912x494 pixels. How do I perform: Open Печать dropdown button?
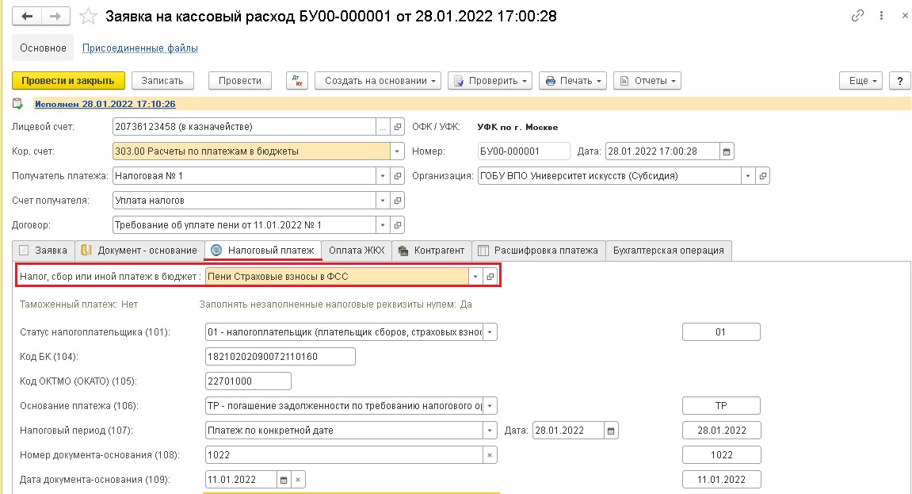coord(573,81)
